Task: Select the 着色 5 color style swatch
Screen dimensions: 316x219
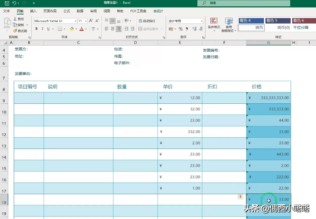Action: (x=278, y=21)
